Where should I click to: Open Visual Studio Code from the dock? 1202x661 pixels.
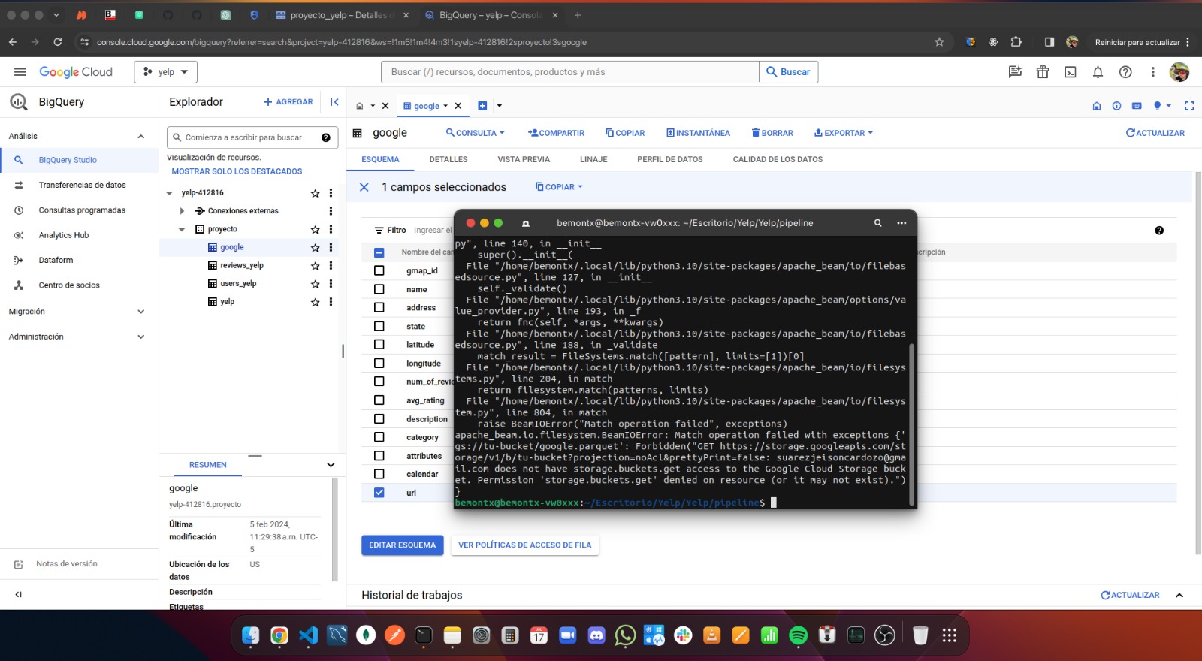pos(308,635)
